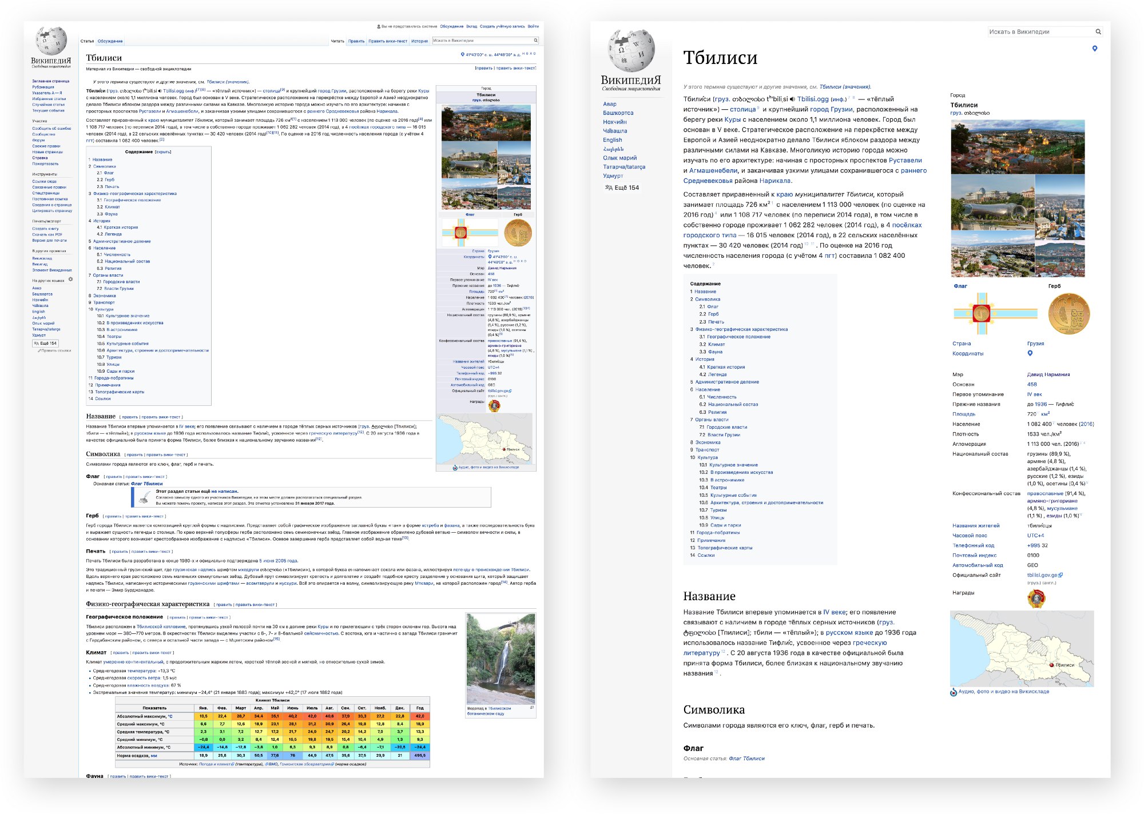The image size is (1144, 814).
Task: Click the coordinates pin icon beside 41°43'00" on left page
Action: 463,54
